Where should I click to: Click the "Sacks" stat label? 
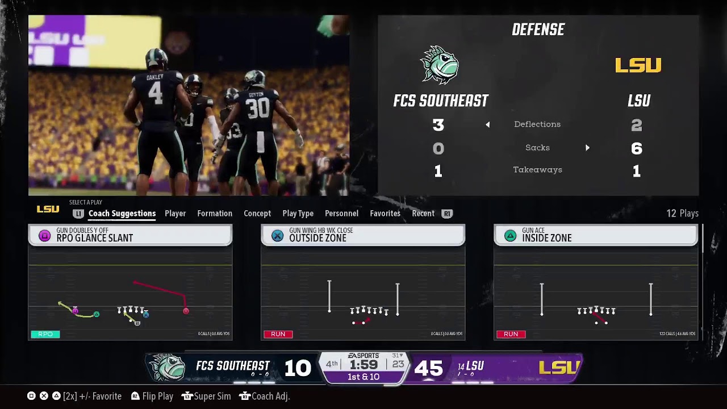tap(537, 148)
